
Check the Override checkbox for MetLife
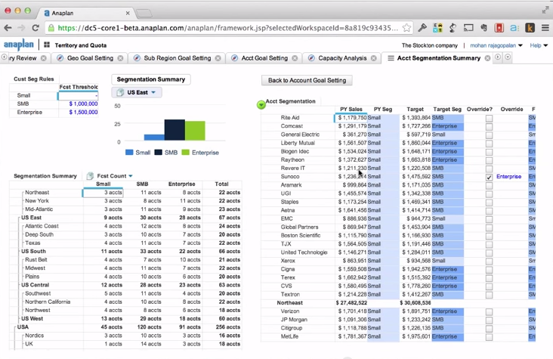[x=489, y=337]
